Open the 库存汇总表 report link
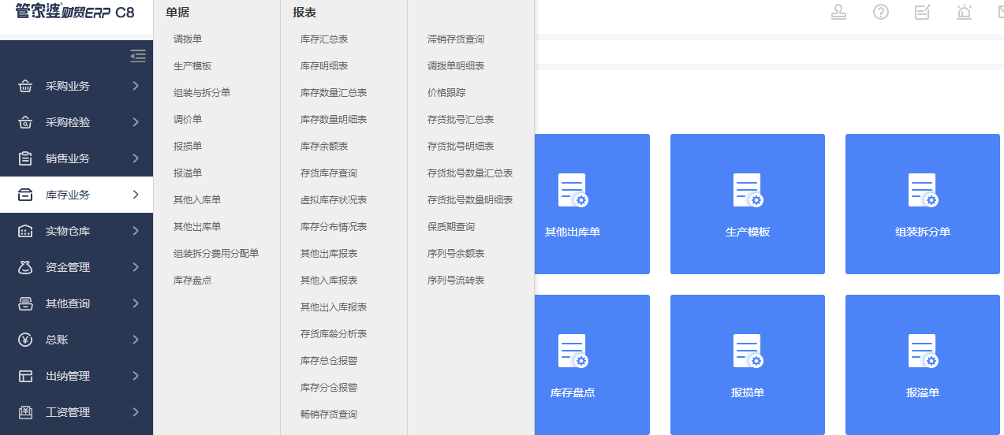1004x435 pixels. pos(324,39)
